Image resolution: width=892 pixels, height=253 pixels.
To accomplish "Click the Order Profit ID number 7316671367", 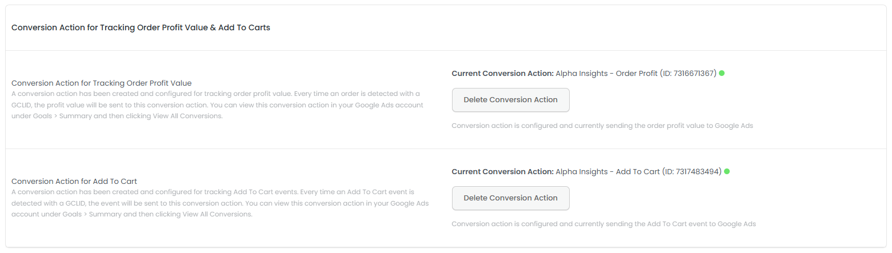I will [x=695, y=73].
